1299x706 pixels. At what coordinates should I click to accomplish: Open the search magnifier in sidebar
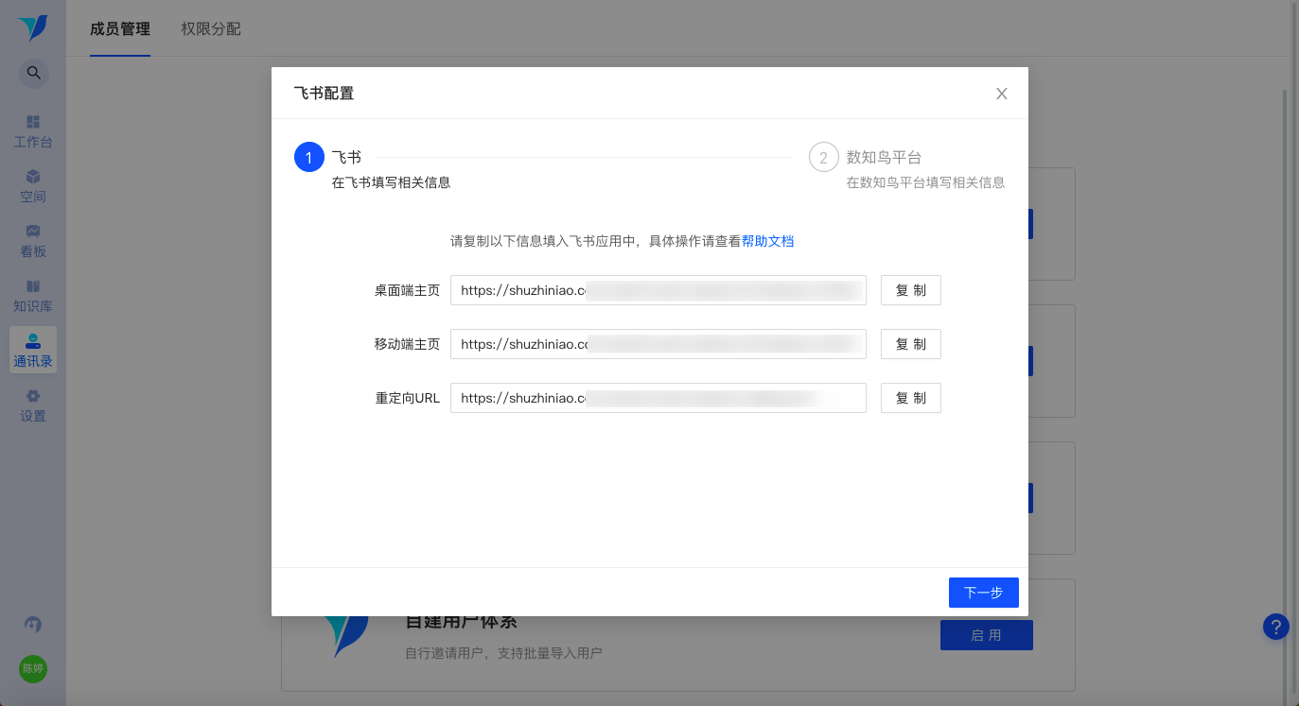click(x=33, y=73)
